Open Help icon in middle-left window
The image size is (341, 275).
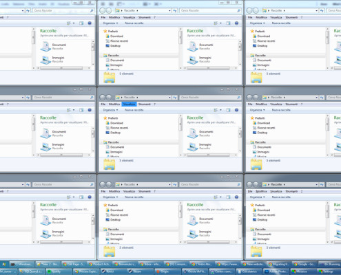coord(90,110)
